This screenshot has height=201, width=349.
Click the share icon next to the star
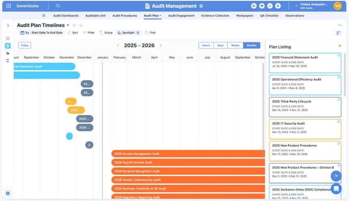[x=81, y=25]
